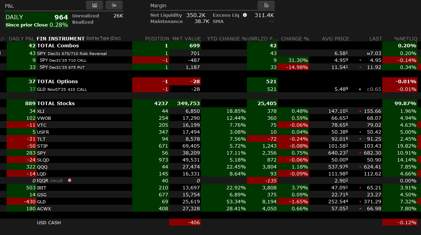The image size is (421, 235).
Task: Click the USD CASH market value cell
Action: pyautogui.click(x=185, y=222)
